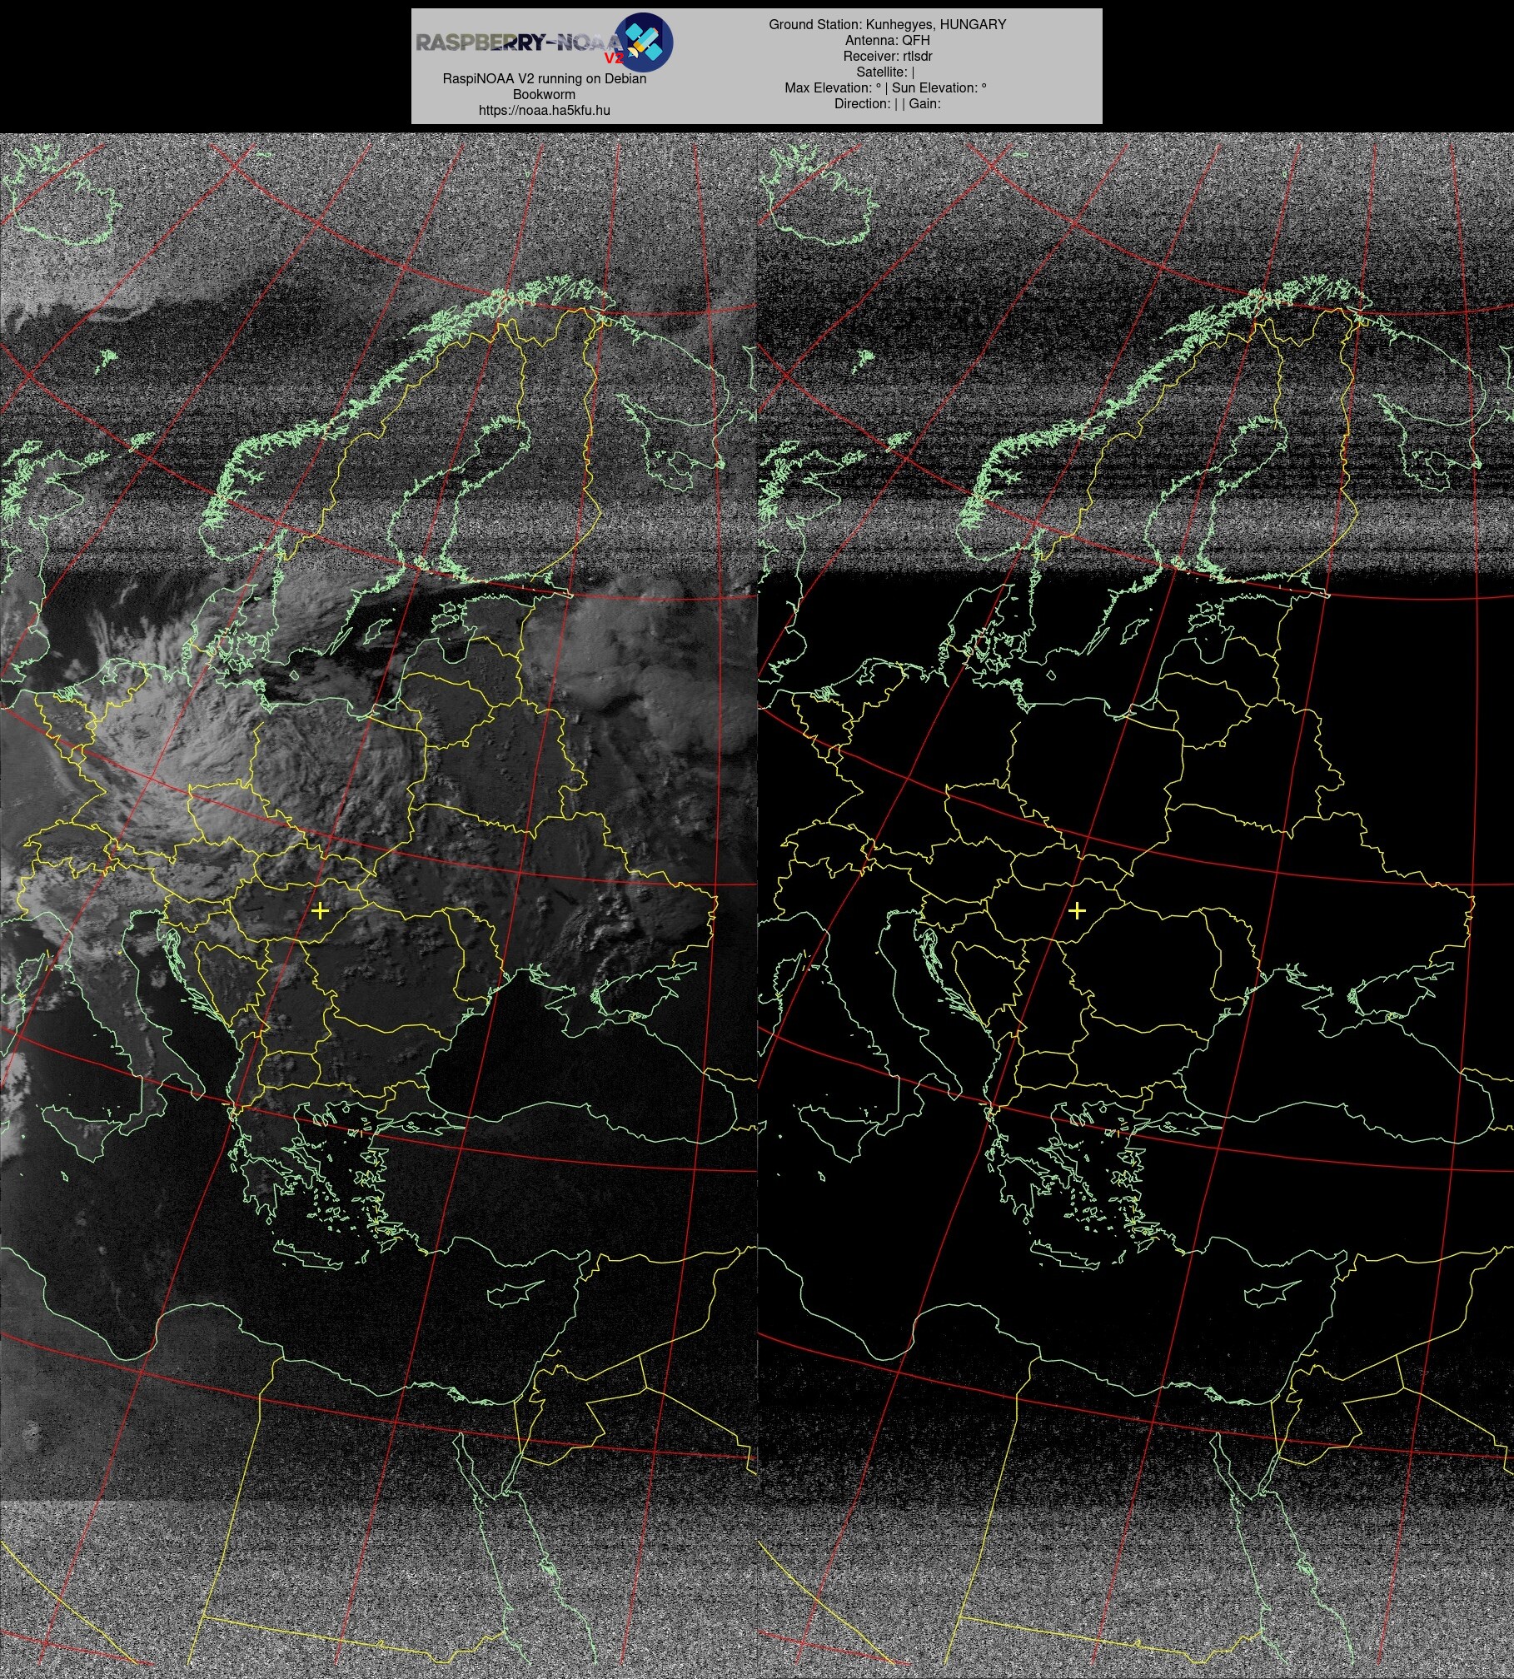Click 'Ground Station: Kunhegyes, HUNGARY' text
The width and height of the screenshot is (1514, 1679).
(x=887, y=24)
